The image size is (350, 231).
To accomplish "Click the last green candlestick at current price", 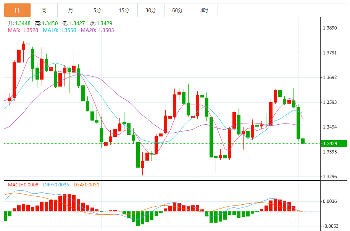I will tap(303, 141).
